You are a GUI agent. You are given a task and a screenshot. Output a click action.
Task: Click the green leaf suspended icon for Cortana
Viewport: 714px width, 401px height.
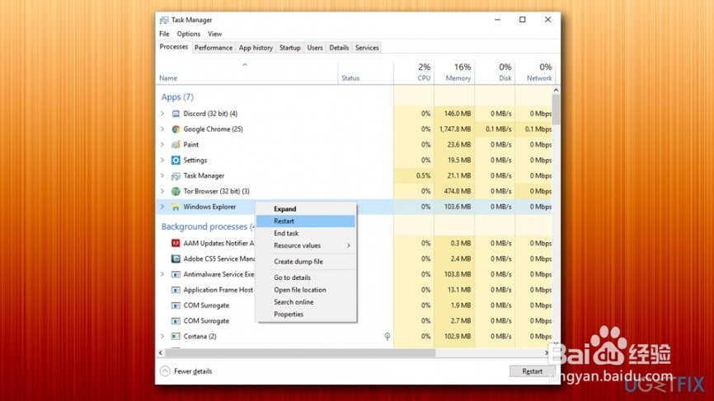pyautogui.click(x=387, y=337)
